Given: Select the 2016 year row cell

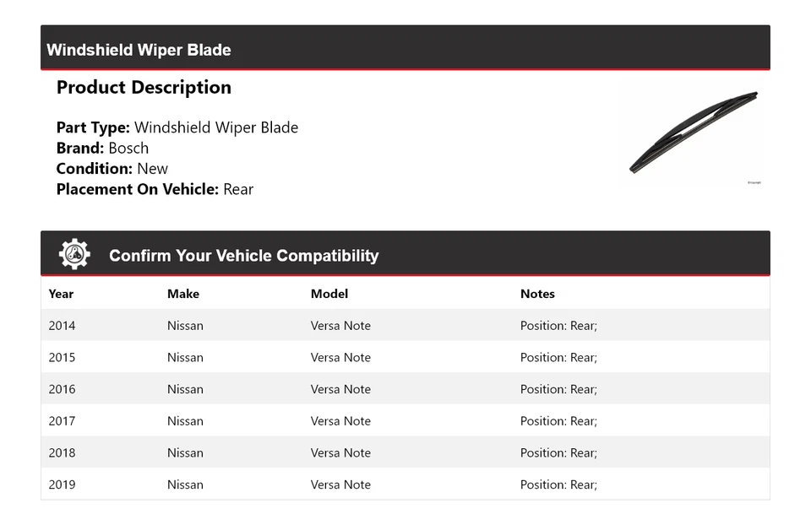Looking at the screenshot, I should (62, 389).
